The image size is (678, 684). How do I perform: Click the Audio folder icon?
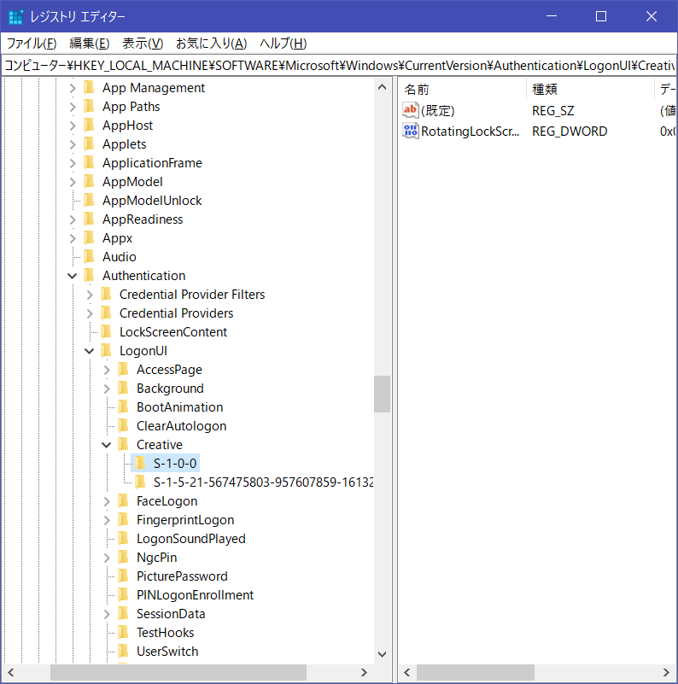90,256
